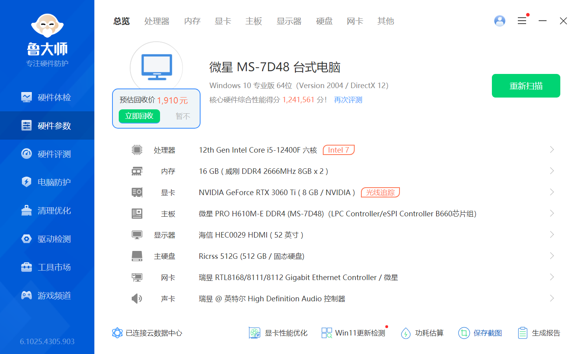Open the hamburger main menu icon
Image resolution: width=578 pixels, height=354 pixels.
click(522, 21)
